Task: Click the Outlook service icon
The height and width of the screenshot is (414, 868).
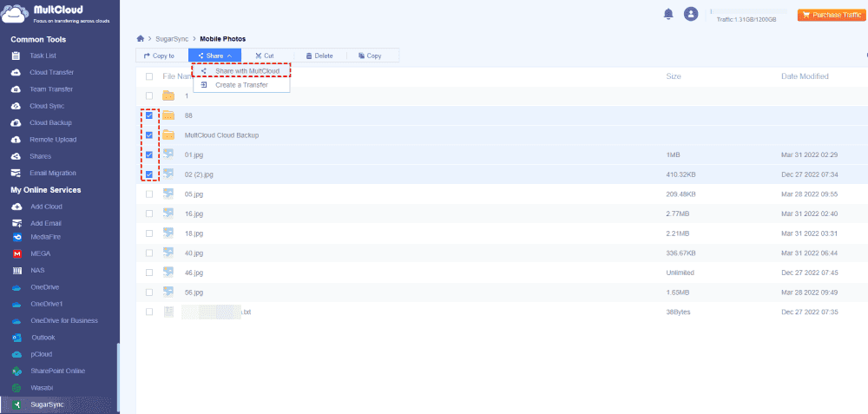Action: 17,338
